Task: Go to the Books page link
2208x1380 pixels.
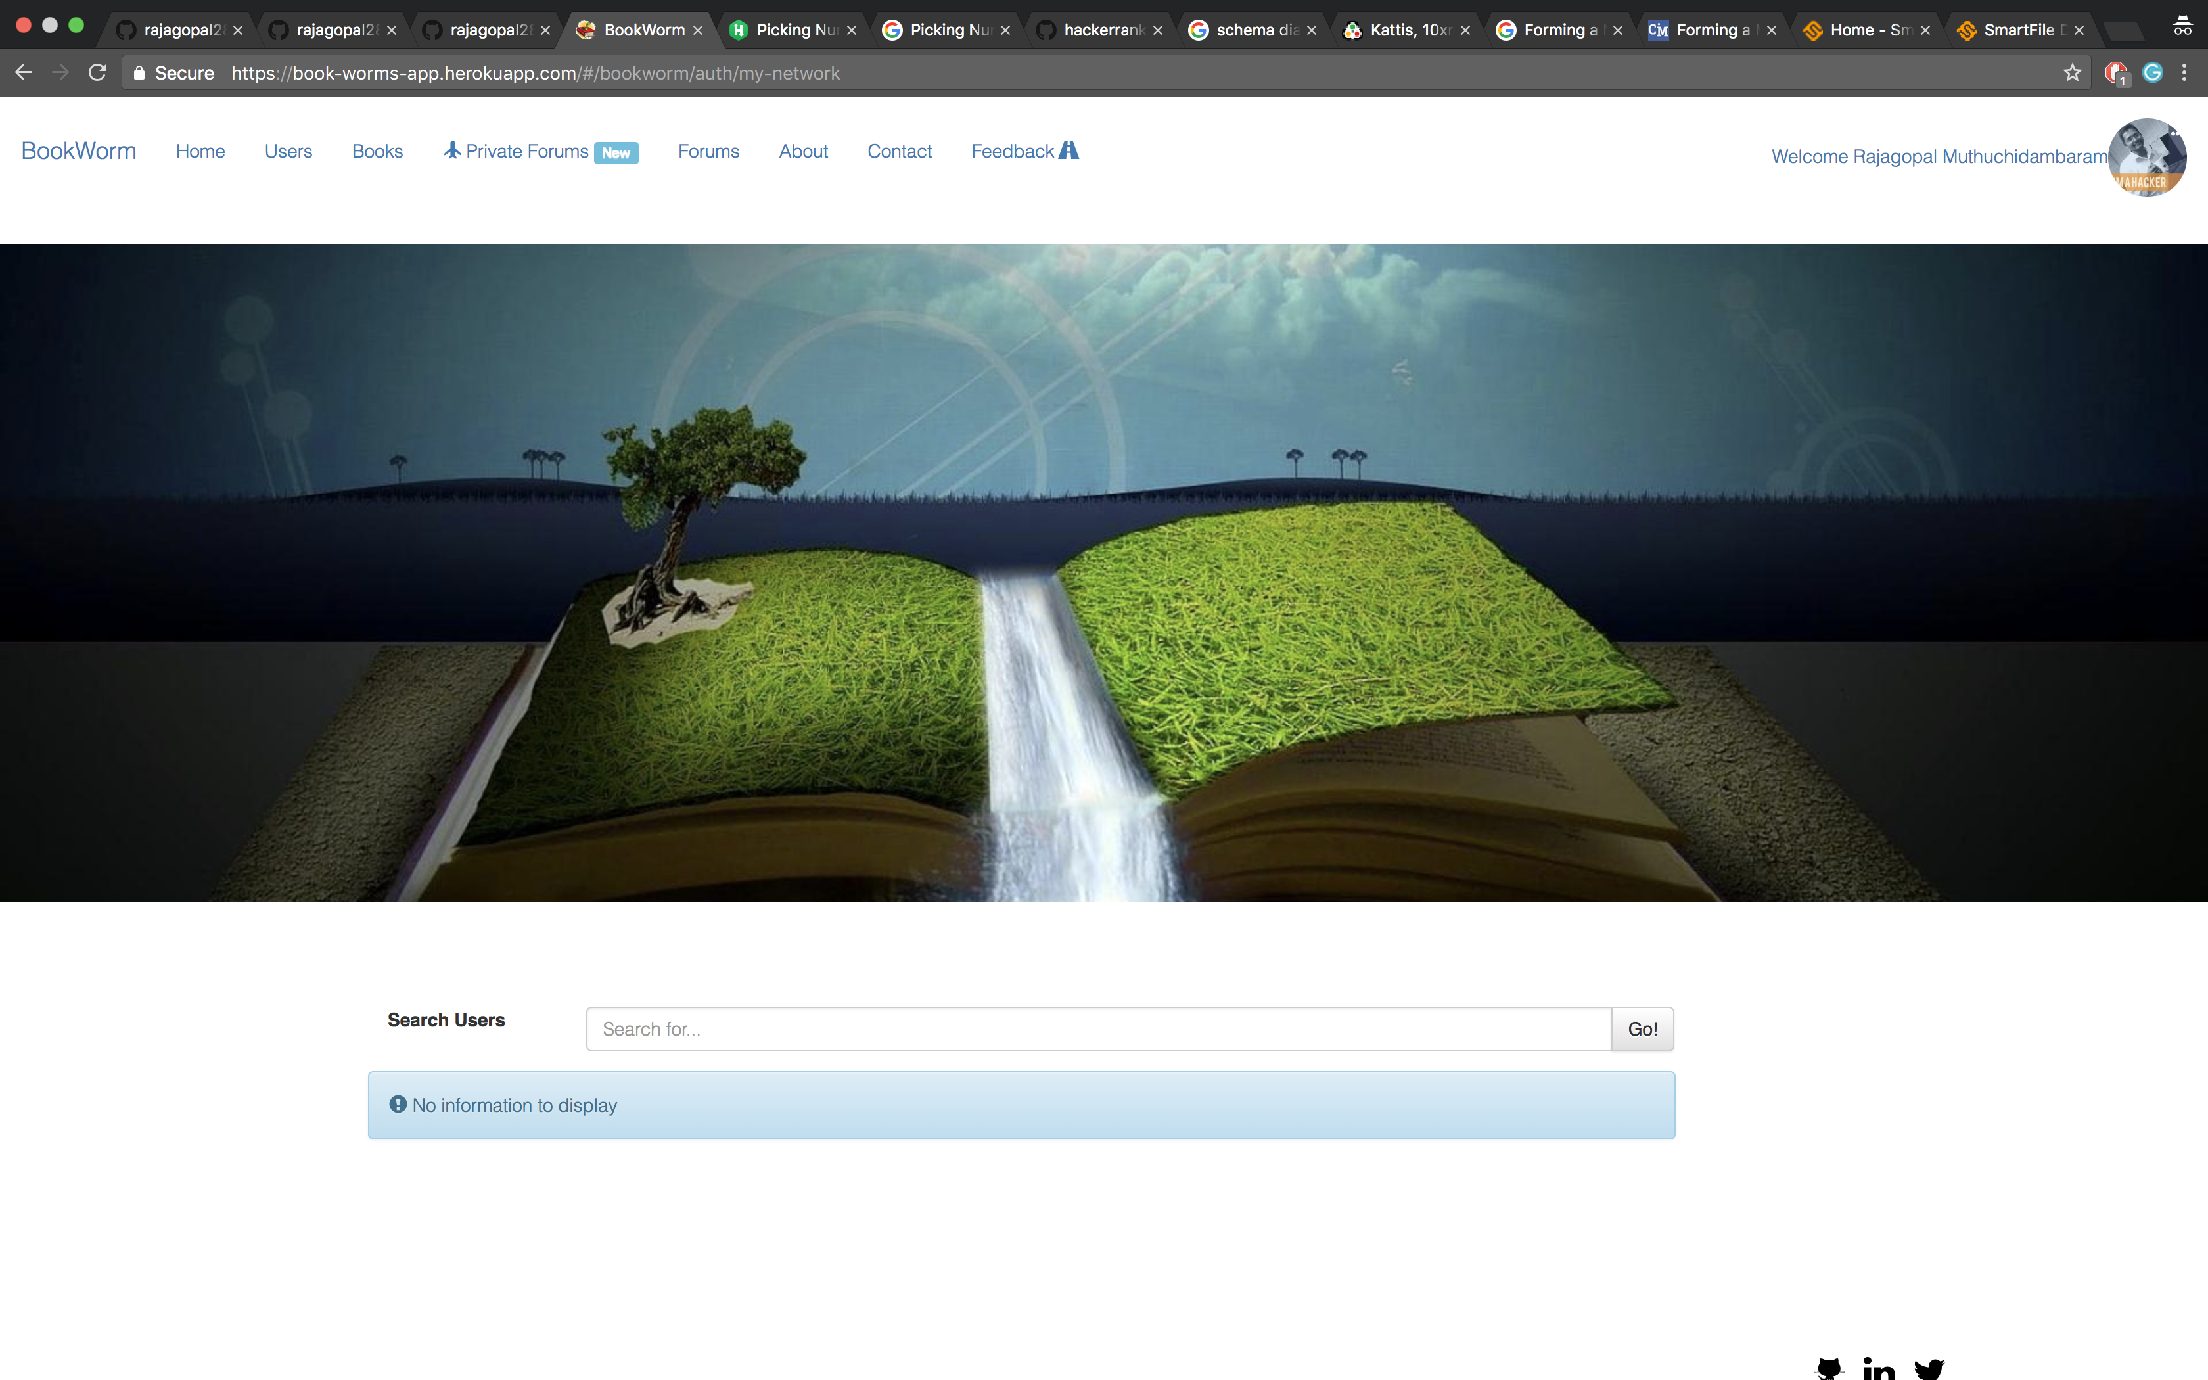Action: (x=377, y=152)
